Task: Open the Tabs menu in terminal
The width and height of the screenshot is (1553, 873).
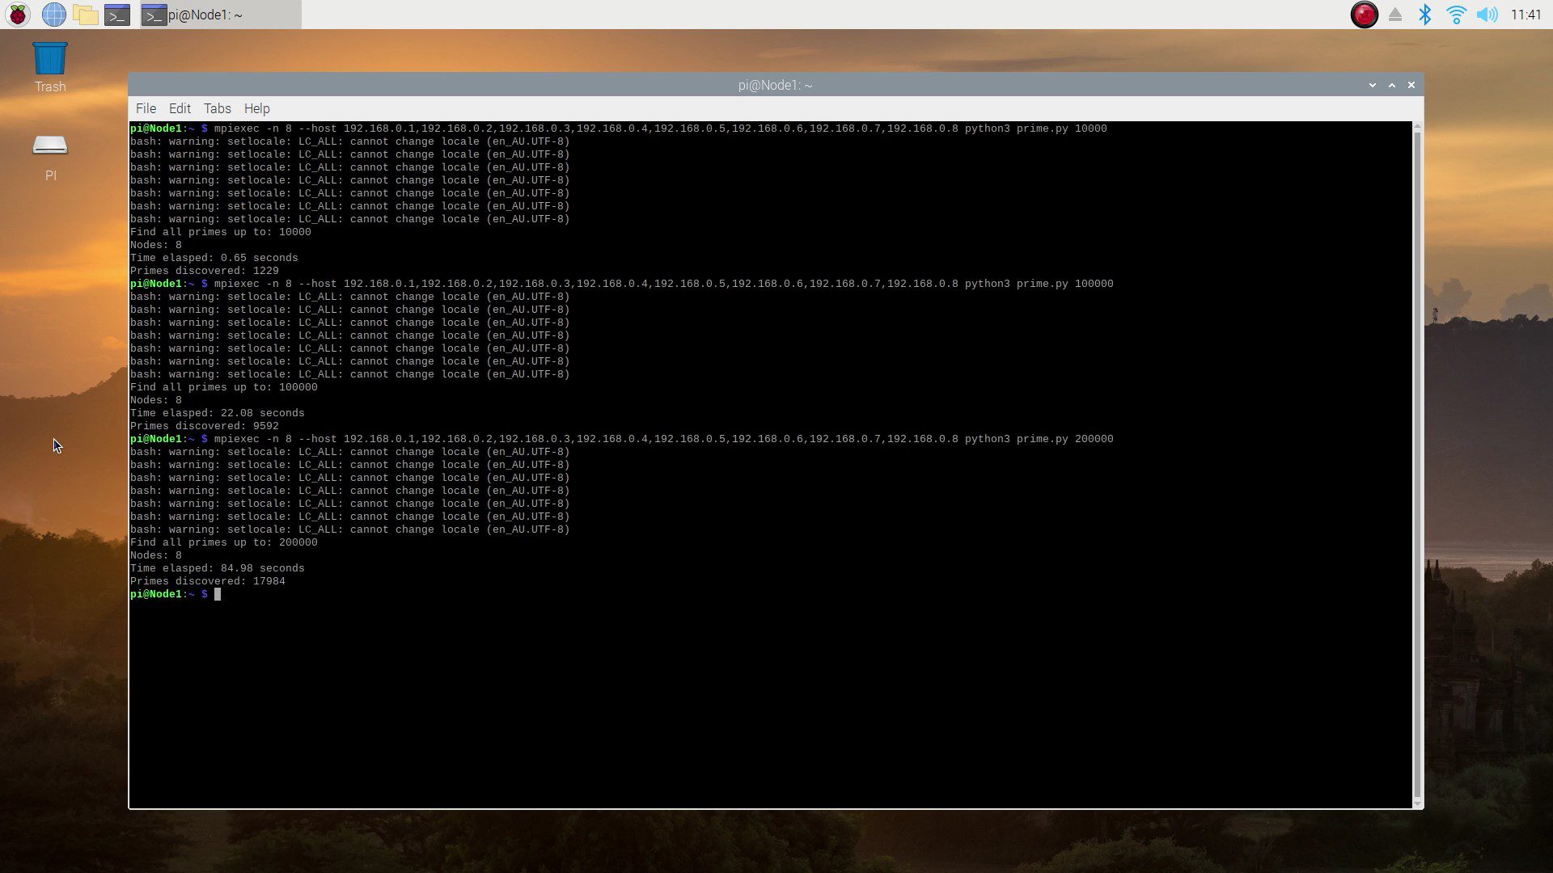Action: pyautogui.click(x=217, y=108)
